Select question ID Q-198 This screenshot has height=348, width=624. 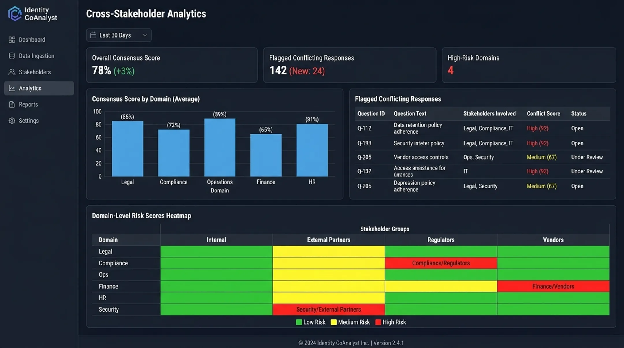364,143
